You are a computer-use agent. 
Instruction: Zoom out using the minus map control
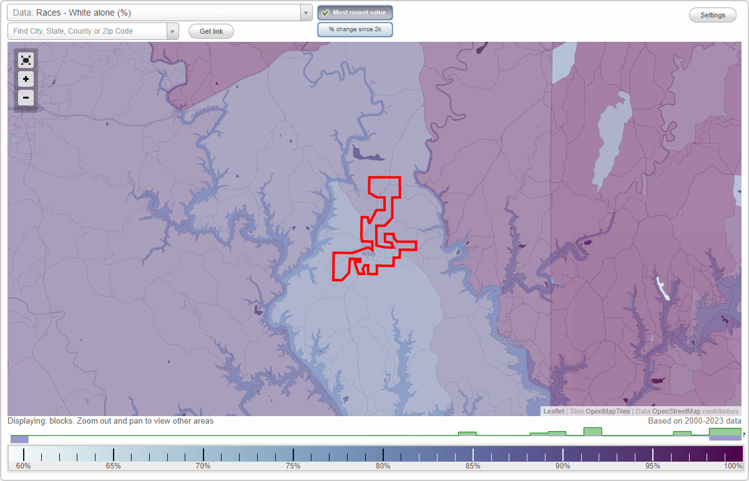(x=26, y=97)
